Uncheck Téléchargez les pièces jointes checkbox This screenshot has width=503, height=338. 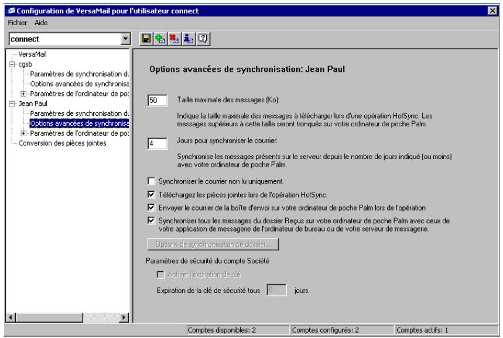pyautogui.click(x=151, y=195)
